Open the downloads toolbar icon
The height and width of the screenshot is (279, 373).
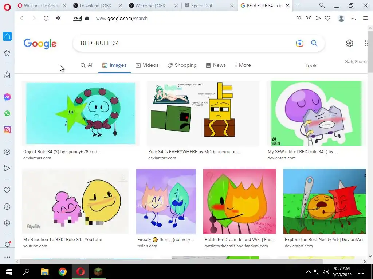353,18
